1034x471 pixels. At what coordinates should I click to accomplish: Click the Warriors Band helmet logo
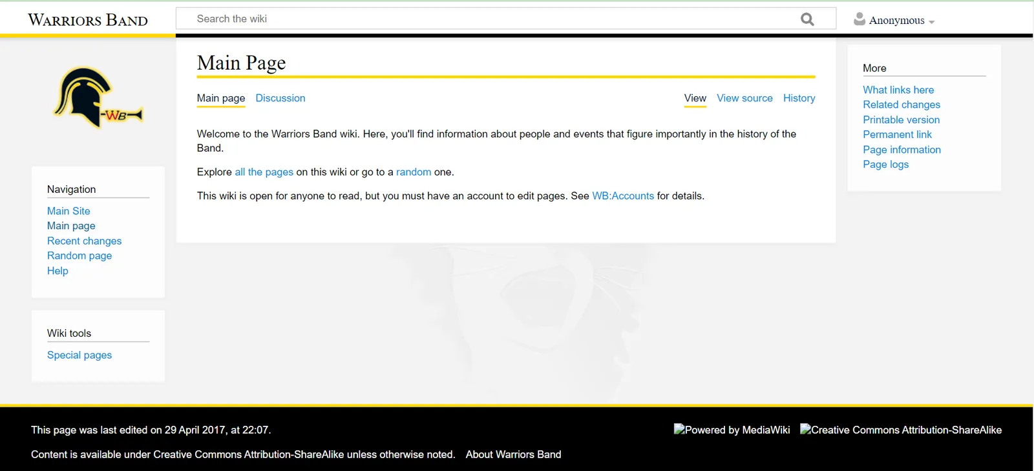[x=98, y=99]
